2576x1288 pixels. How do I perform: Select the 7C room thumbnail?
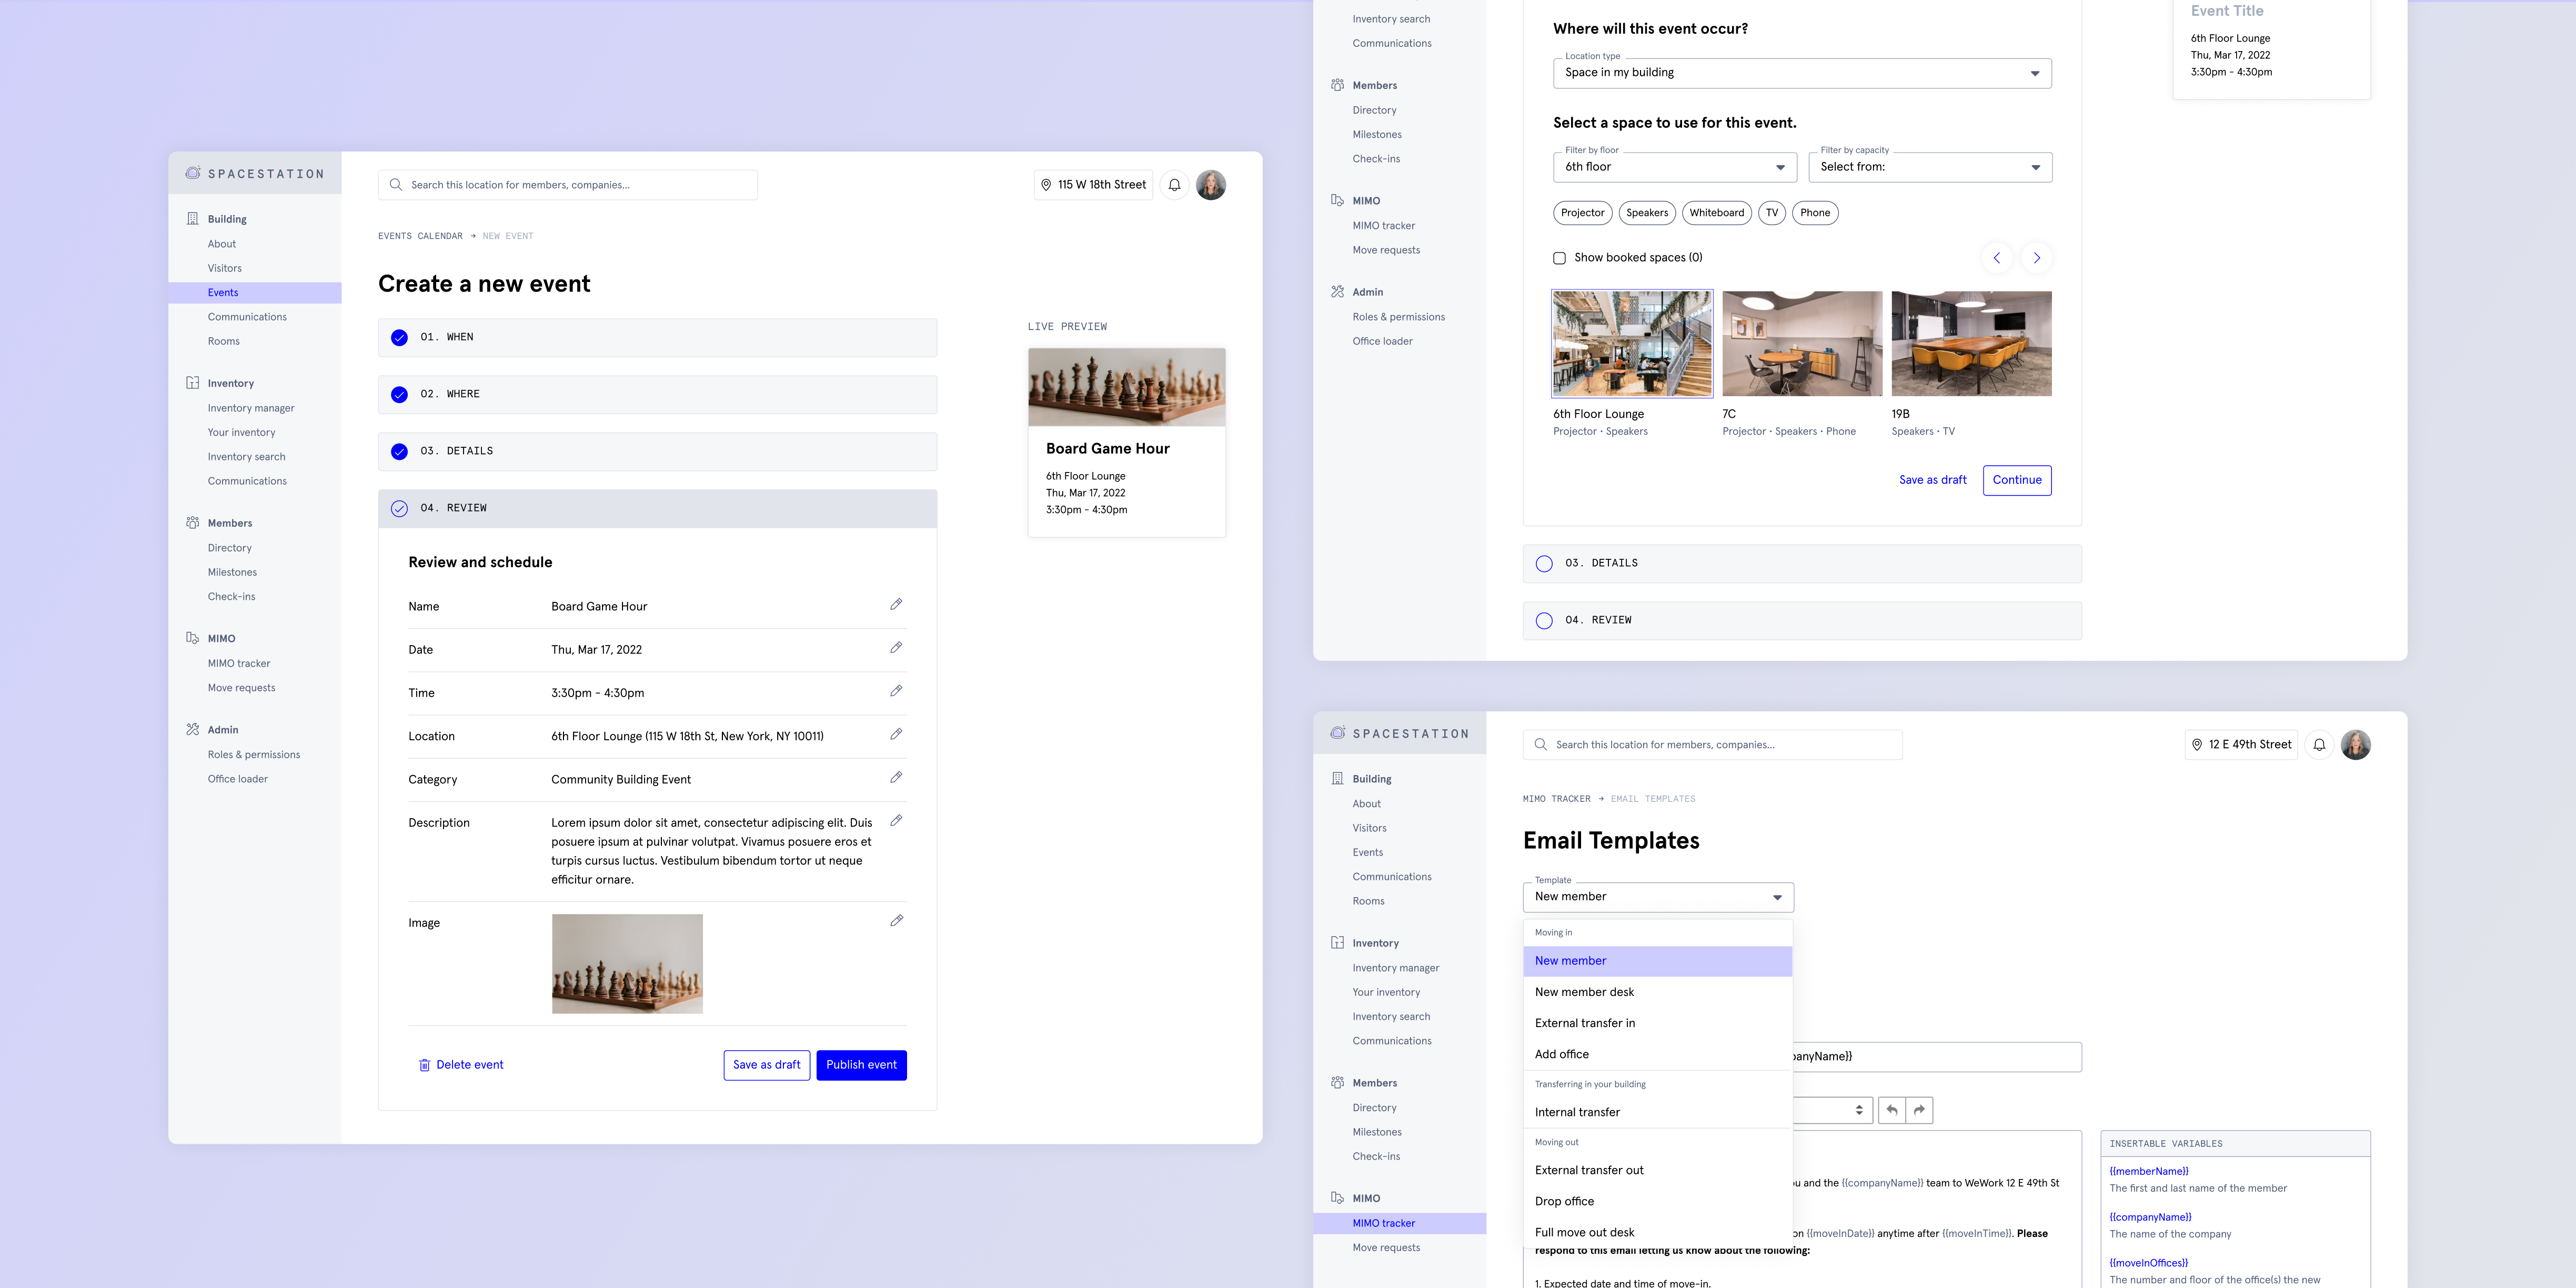[x=1801, y=344]
